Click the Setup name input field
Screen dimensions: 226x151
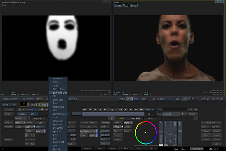(x=175, y=110)
